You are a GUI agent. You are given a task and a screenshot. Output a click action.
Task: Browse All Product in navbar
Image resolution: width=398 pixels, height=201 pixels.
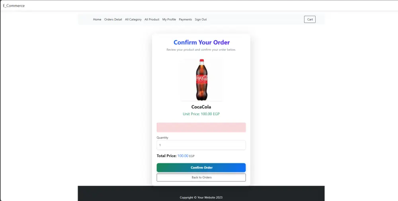pos(152,19)
